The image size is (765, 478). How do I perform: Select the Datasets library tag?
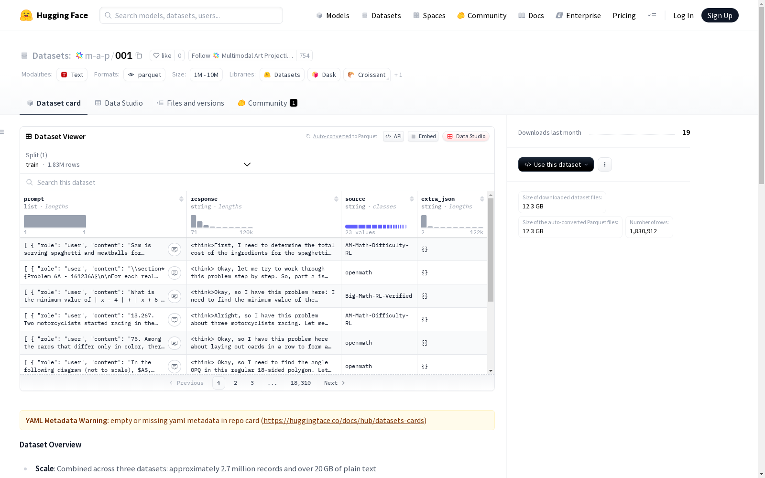coord(282,75)
